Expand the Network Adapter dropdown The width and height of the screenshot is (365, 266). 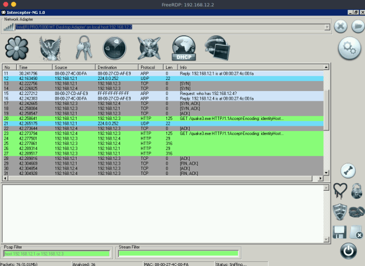pyautogui.click(x=327, y=27)
